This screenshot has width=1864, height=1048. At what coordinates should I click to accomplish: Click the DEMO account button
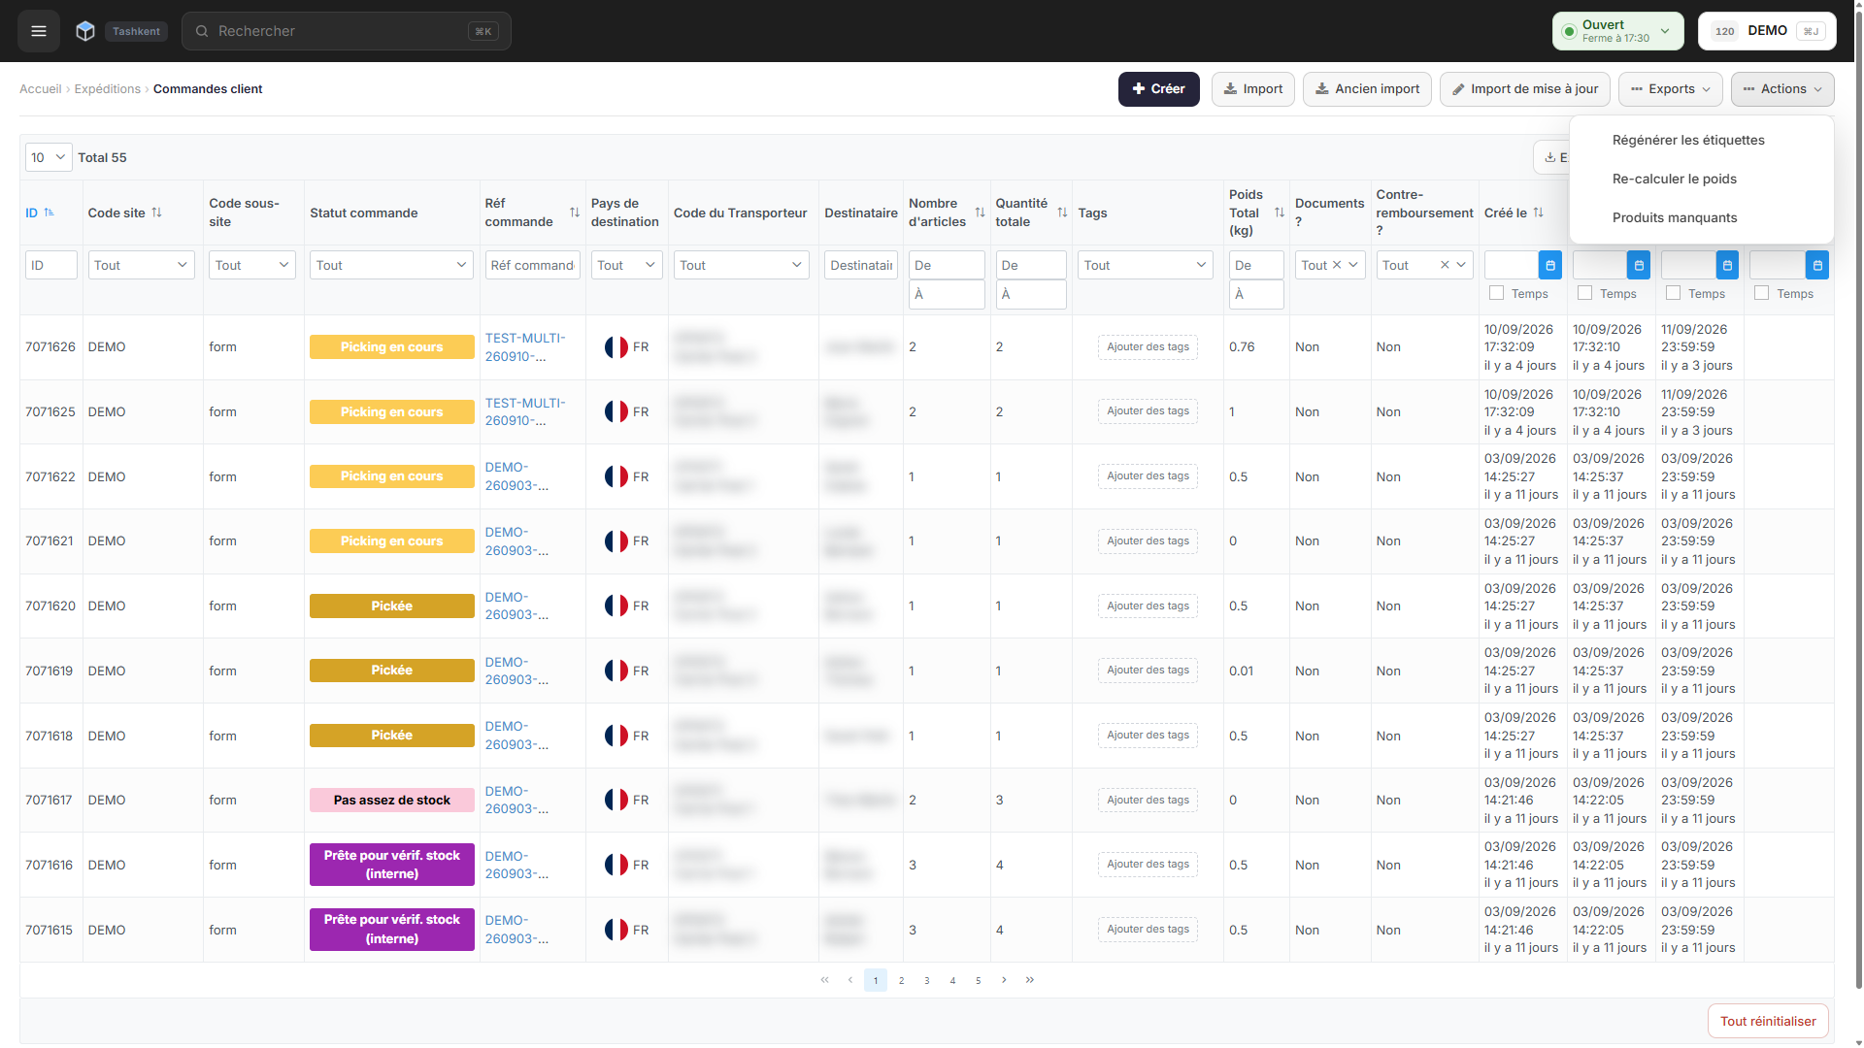[x=1767, y=31]
